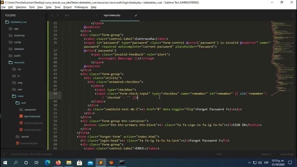Open verify.blade.php in sidebar
The image size is (297, 167).
pos(32,130)
